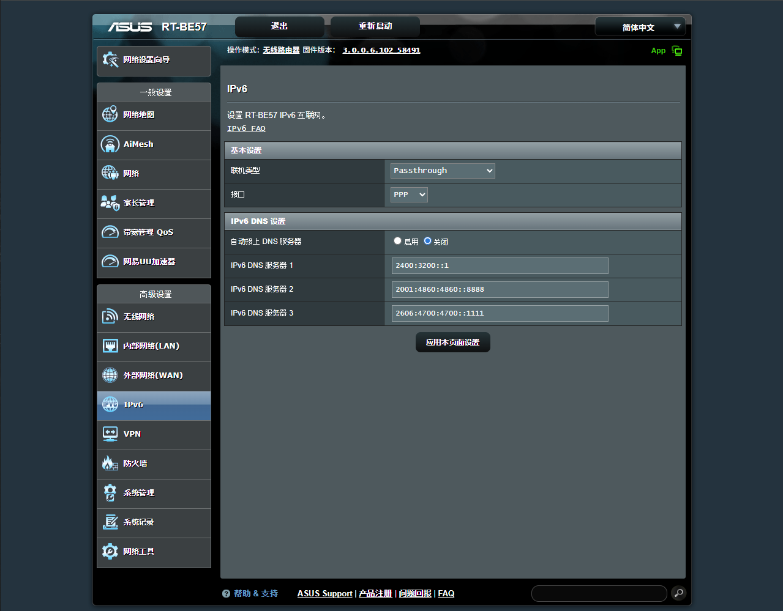Click the App screen-mirroring icon at top right

pos(677,51)
